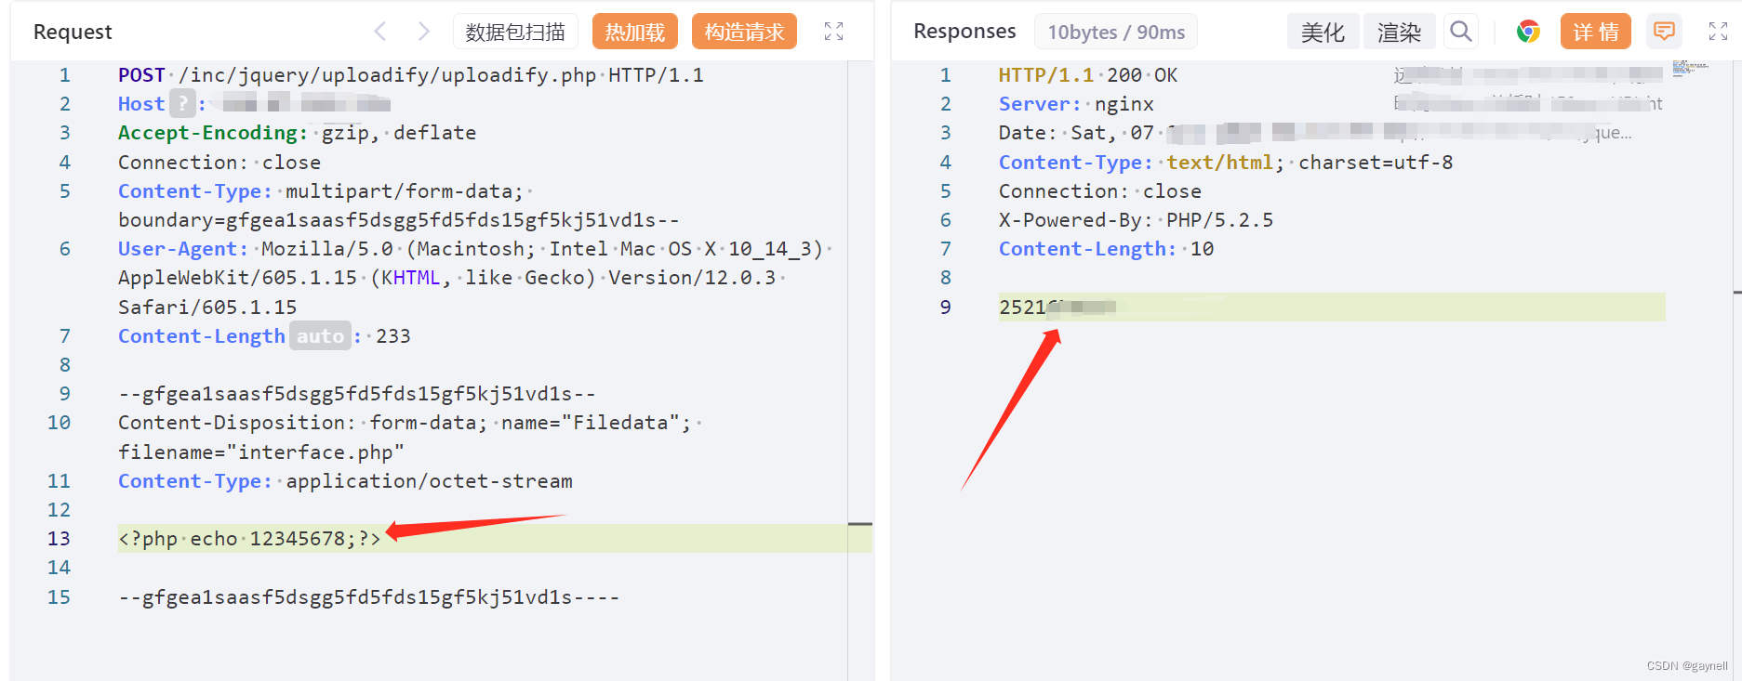Click the X-Powered-By: PHP/5.2.5 header
The width and height of the screenshot is (1742, 681).
point(1136,220)
